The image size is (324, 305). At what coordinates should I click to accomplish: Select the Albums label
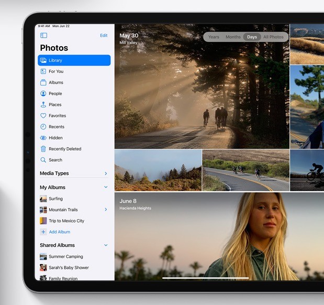point(56,83)
